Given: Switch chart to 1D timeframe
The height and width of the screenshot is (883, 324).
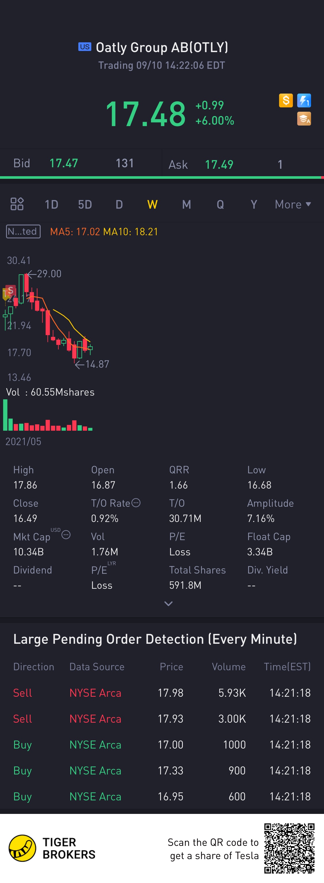Looking at the screenshot, I should 52,205.
